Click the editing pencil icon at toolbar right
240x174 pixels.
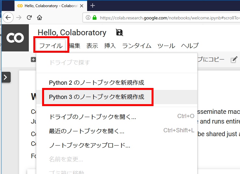point(234,60)
